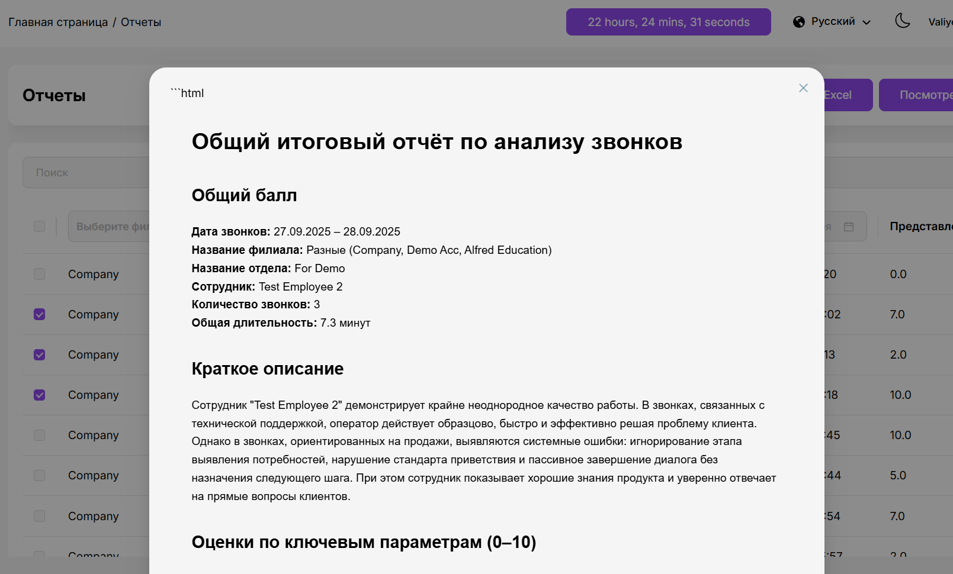Uncheck the Company row scored 2.0
The height and width of the screenshot is (574, 953).
pyautogui.click(x=40, y=354)
